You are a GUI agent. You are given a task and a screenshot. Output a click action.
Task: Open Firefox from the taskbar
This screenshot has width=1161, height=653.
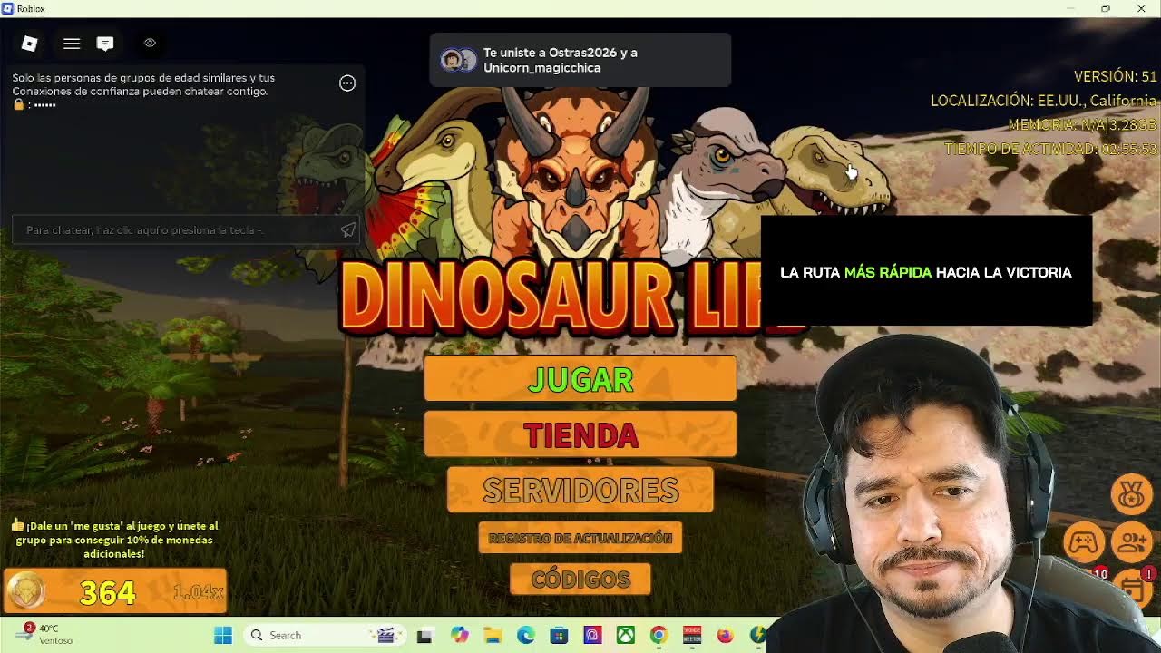(x=725, y=635)
